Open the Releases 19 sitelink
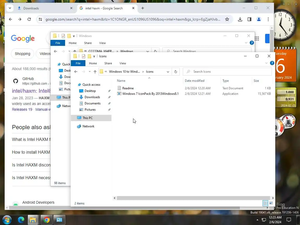 click(x=22, y=109)
